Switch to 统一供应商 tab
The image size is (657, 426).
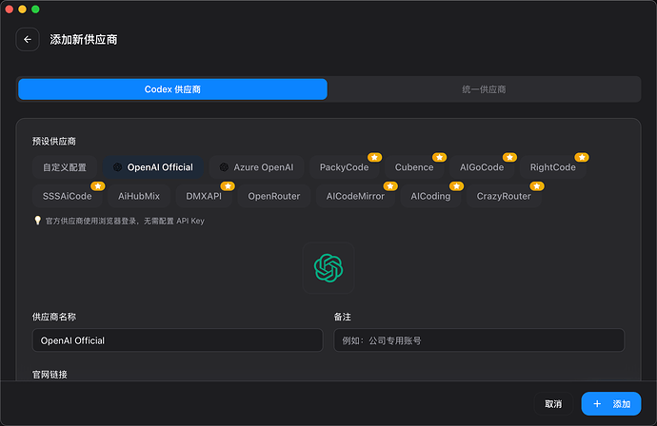[484, 89]
